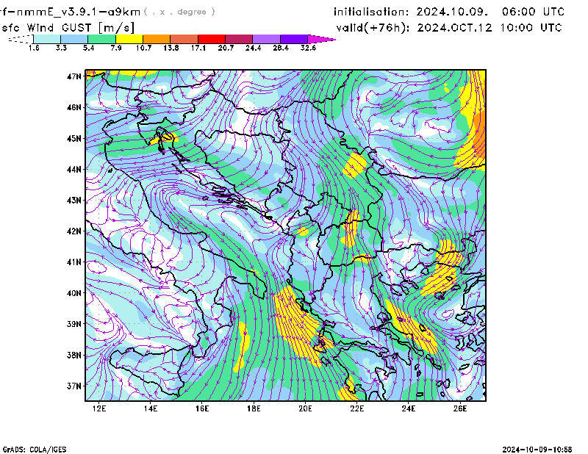This screenshot has height=454, width=588.
Task: Click the legend value 32.6
Action: pos(308,48)
